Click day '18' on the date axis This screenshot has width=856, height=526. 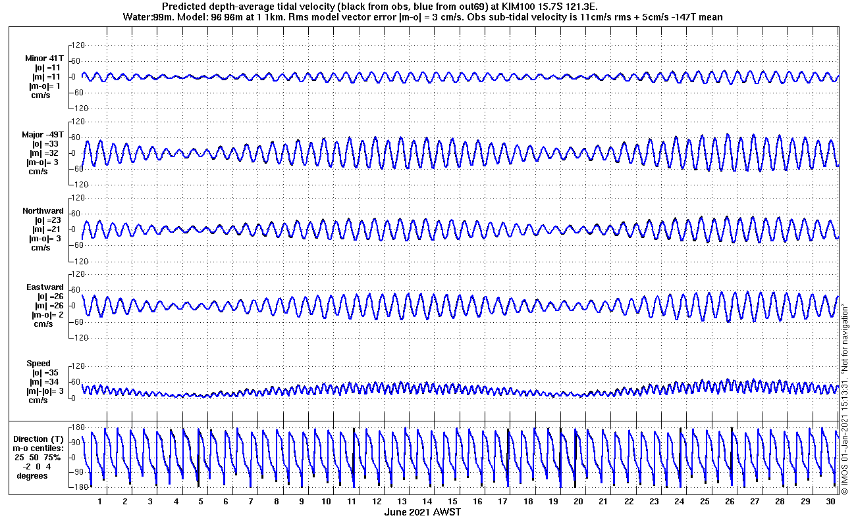point(528,501)
